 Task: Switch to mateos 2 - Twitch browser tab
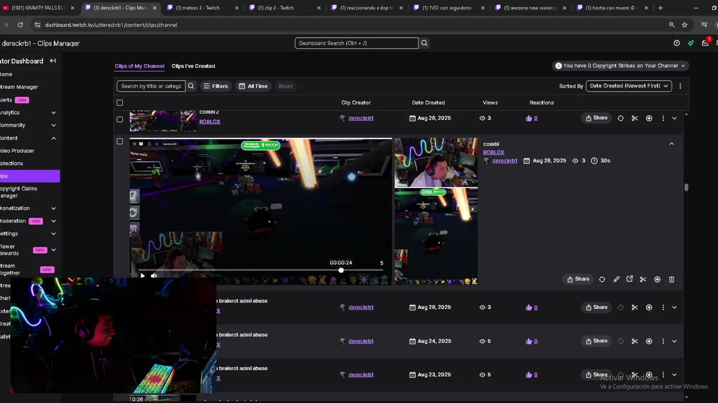[x=202, y=8]
